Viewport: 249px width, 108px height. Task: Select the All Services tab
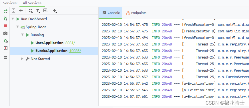pos(32,3)
